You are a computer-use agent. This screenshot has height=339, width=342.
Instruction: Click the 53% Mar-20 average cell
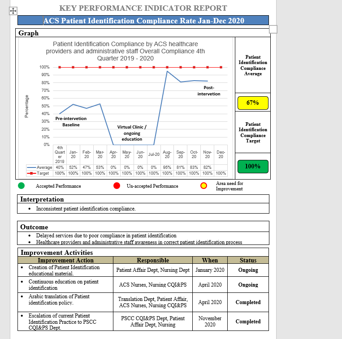(100, 167)
